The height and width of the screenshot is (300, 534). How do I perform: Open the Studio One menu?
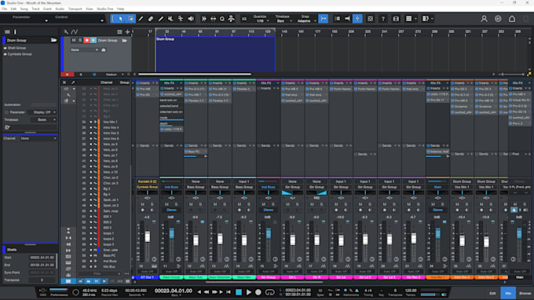click(x=105, y=9)
